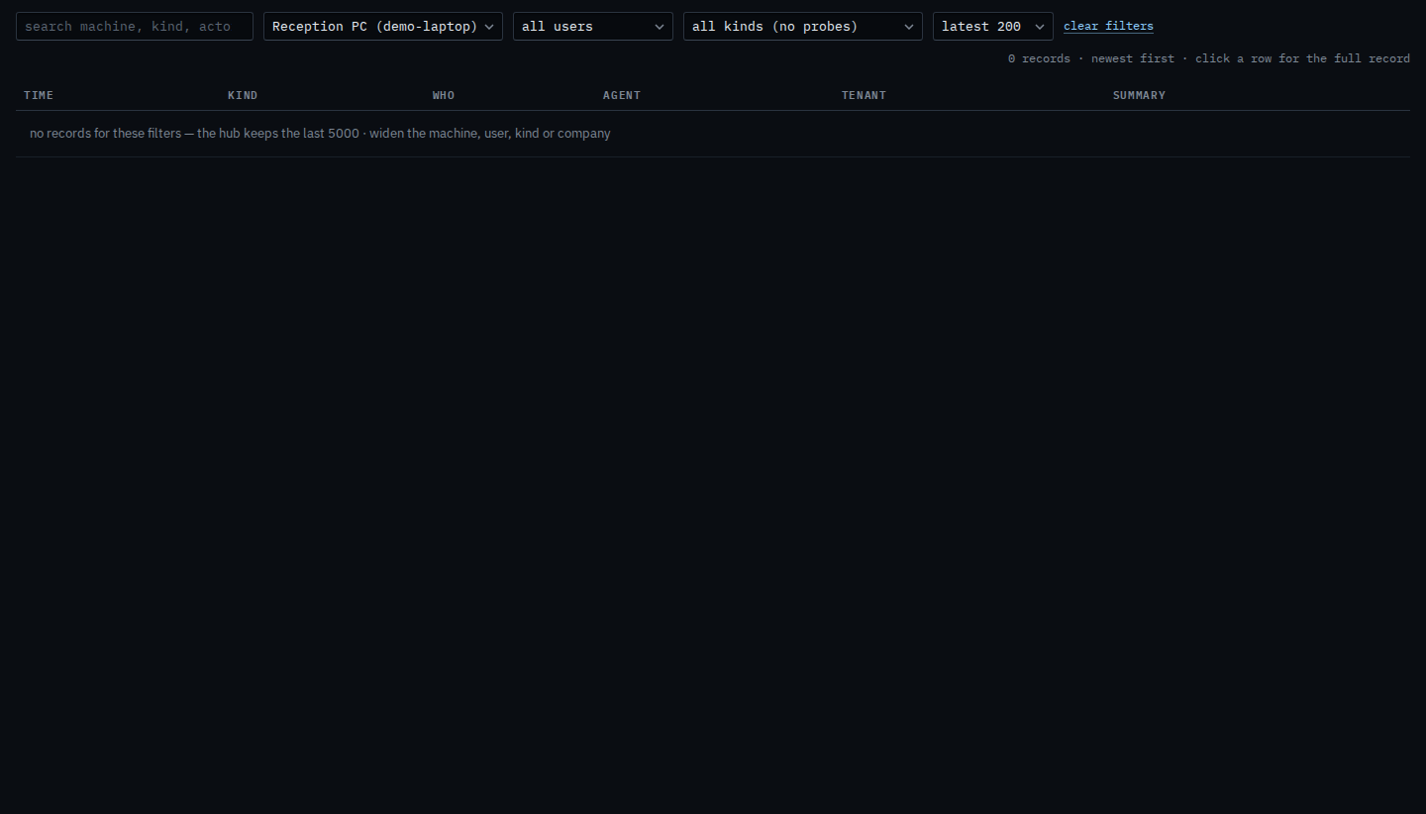
Task: Click the chevron arrow beside latest 200
Action: 1040,27
